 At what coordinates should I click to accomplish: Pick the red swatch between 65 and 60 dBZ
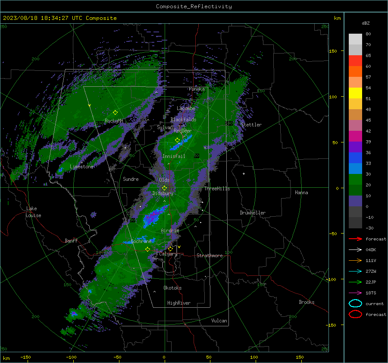pyautogui.click(x=355, y=61)
